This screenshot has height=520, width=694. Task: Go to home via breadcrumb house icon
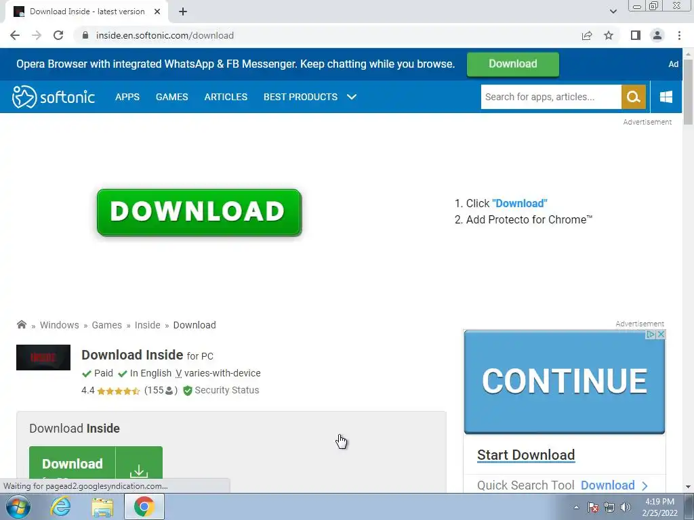coord(21,324)
